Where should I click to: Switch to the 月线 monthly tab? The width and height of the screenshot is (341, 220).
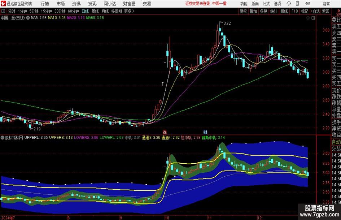[105, 11]
